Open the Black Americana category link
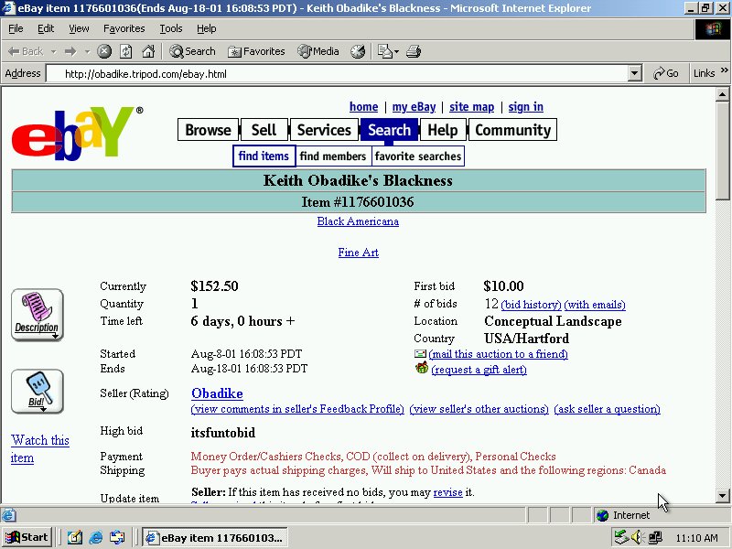 point(358,221)
